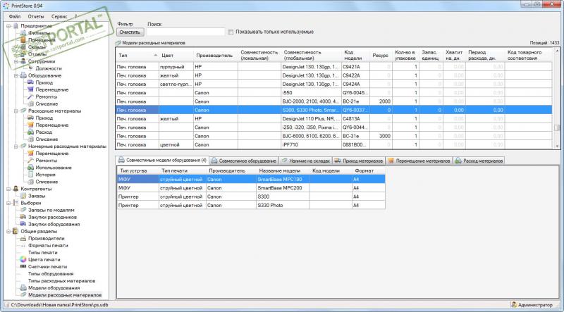This screenshot has height=312, width=564.
Task: Open Форматы печати tree item
Action: click(48, 246)
